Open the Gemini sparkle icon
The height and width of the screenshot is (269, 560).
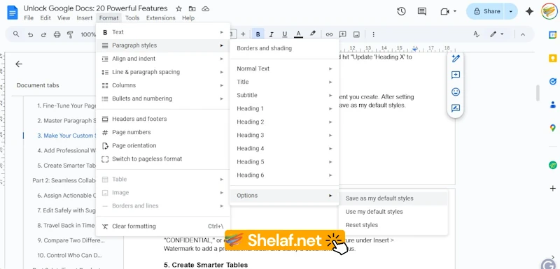(x=529, y=11)
